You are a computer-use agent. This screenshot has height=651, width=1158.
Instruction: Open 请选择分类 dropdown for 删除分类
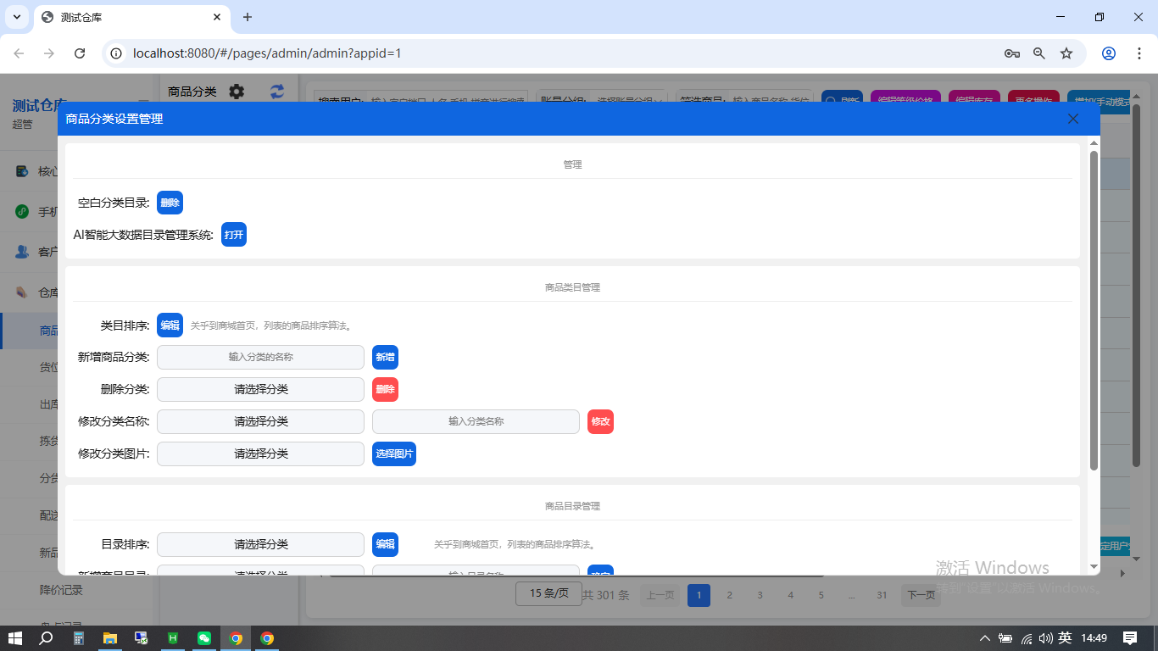260,390
